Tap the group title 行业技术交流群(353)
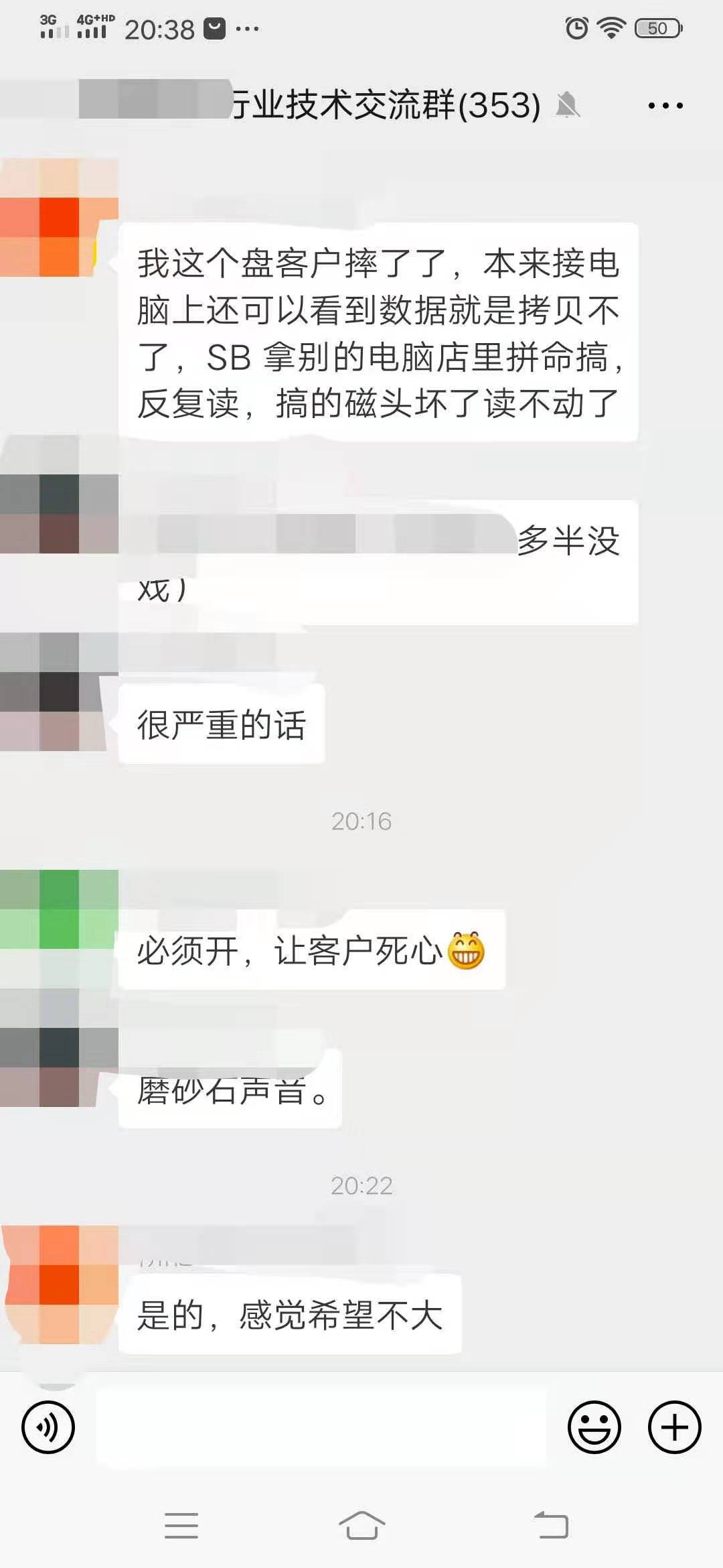The width and height of the screenshot is (723, 1568). (x=386, y=105)
